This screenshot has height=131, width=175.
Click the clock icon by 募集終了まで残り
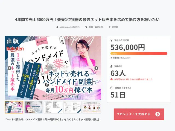pos(112,88)
